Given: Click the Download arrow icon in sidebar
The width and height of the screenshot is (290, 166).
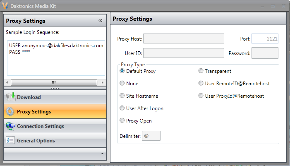Looking at the screenshot, I should [10, 97].
